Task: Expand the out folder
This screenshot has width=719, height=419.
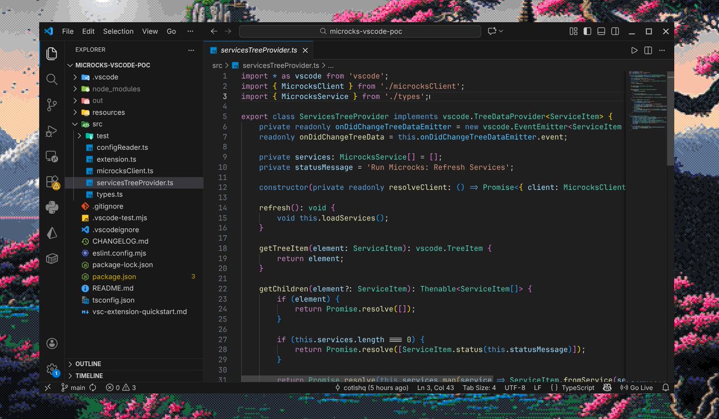Action: pyautogui.click(x=75, y=101)
